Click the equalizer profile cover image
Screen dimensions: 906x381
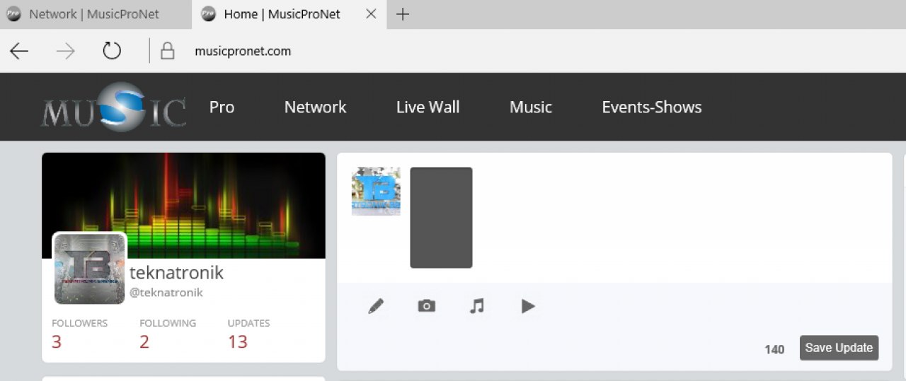click(183, 205)
